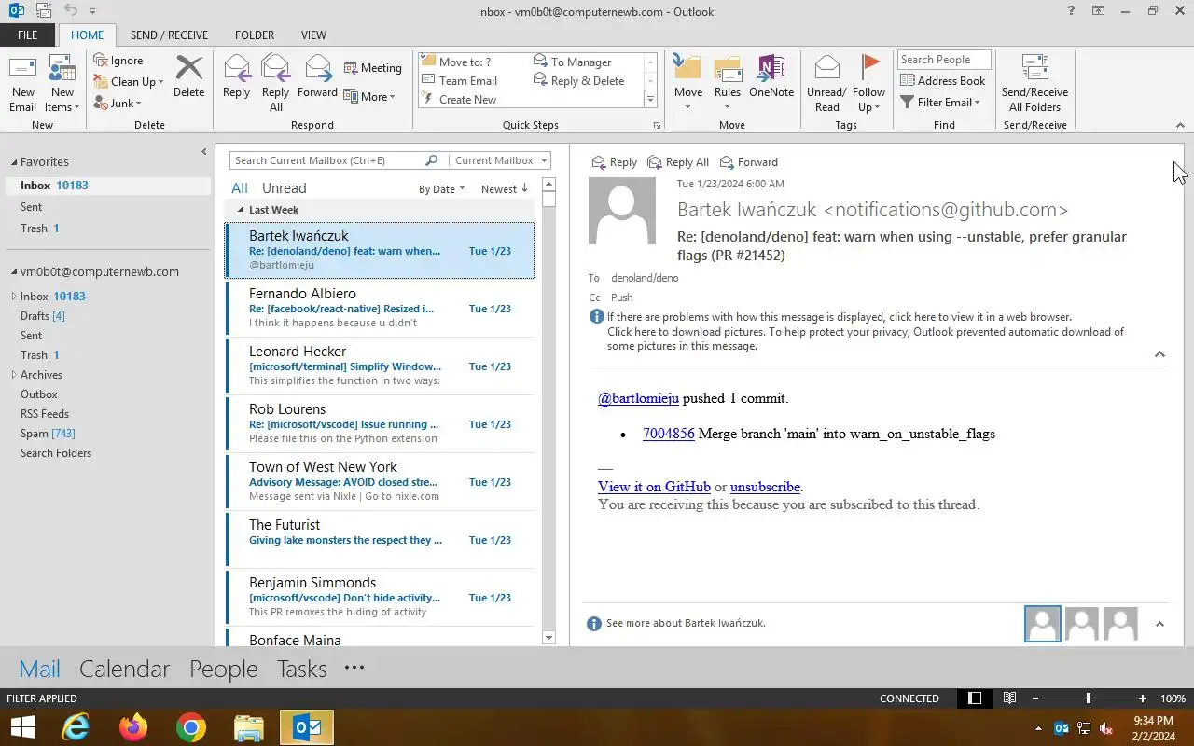This screenshot has width=1194, height=746.
Task: Open the By Date sort dropdown
Action: (x=441, y=189)
